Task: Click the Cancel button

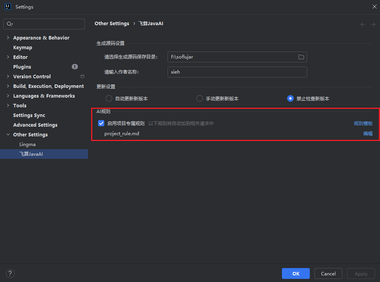Action: tap(328, 273)
